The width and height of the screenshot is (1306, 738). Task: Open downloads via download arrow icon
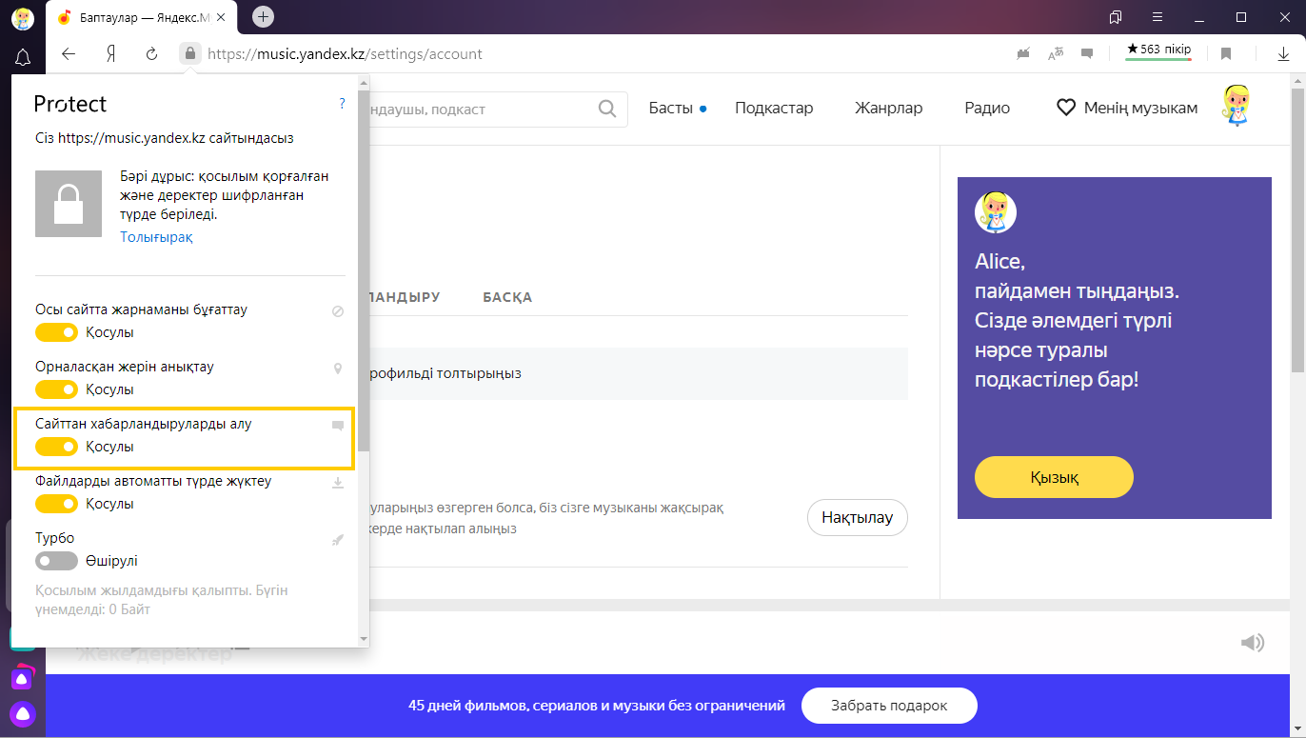[1283, 54]
